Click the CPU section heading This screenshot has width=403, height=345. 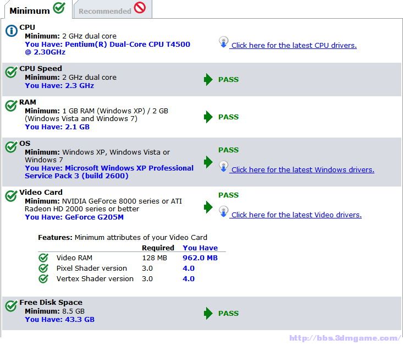click(27, 28)
